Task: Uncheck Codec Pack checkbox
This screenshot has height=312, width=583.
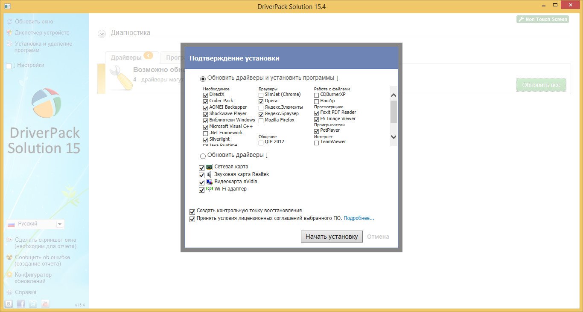Action: pos(206,101)
